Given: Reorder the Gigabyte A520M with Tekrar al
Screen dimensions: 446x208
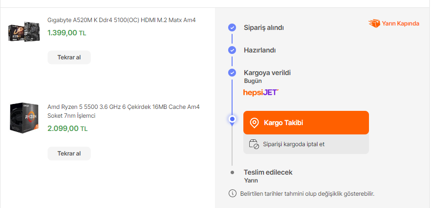Looking at the screenshot, I should click(x=69, y=57).
